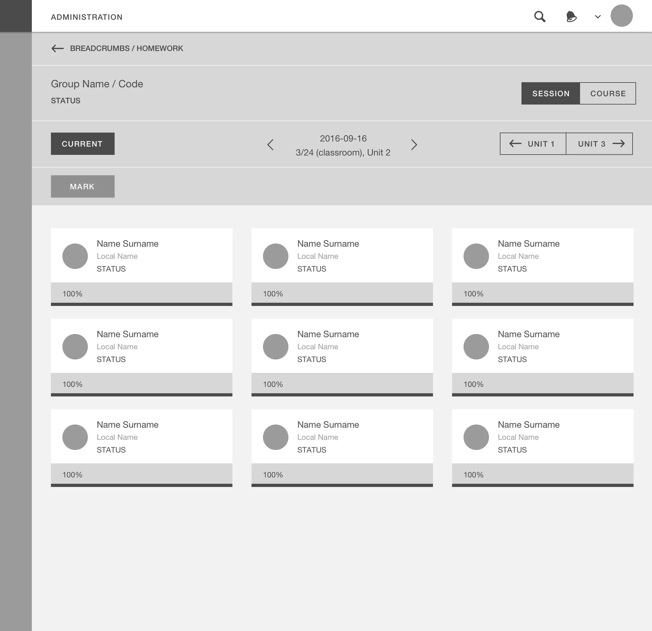Click the breadcrumbs back arrow icon
The height and width of the screenshot is (631, 652).
(x=58, y=49)
